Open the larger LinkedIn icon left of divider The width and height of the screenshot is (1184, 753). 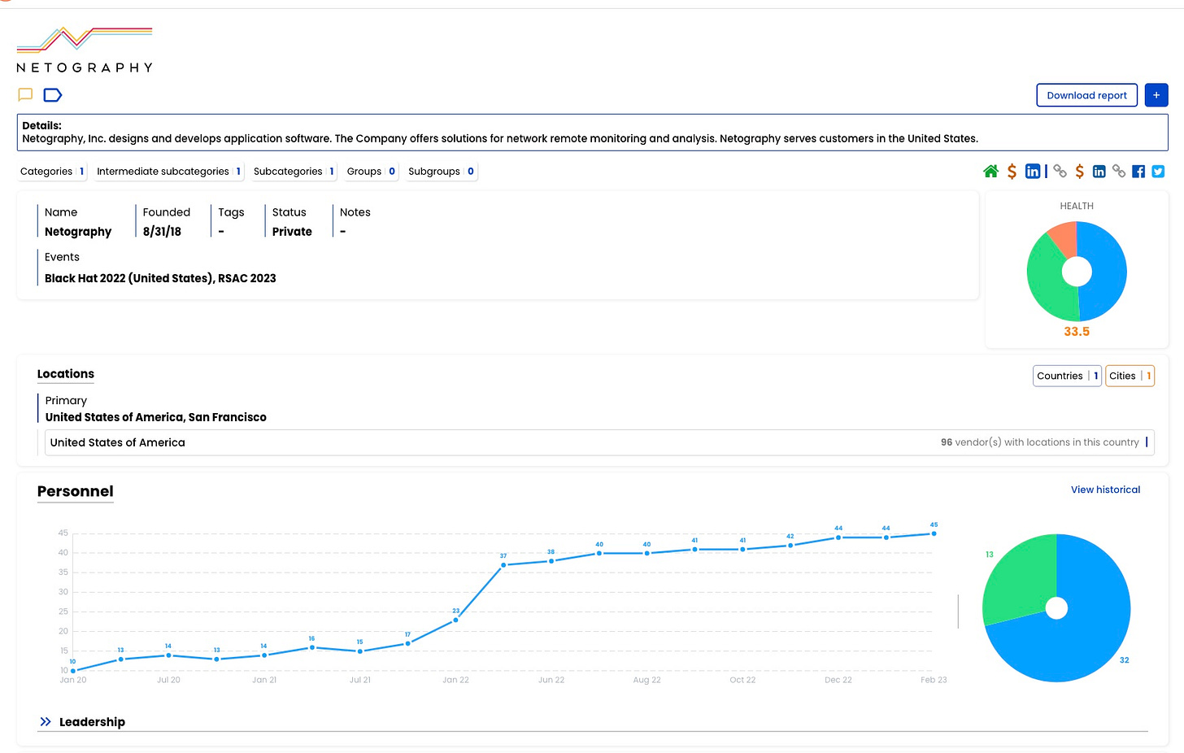pyautogui.click(x=1033, y=171)
